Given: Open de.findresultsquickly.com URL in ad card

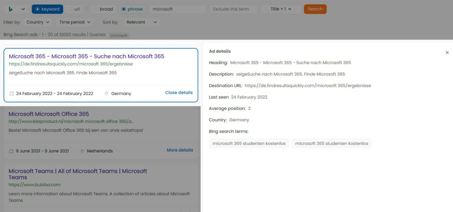Looking at the screenshot, I should (71, 64).
